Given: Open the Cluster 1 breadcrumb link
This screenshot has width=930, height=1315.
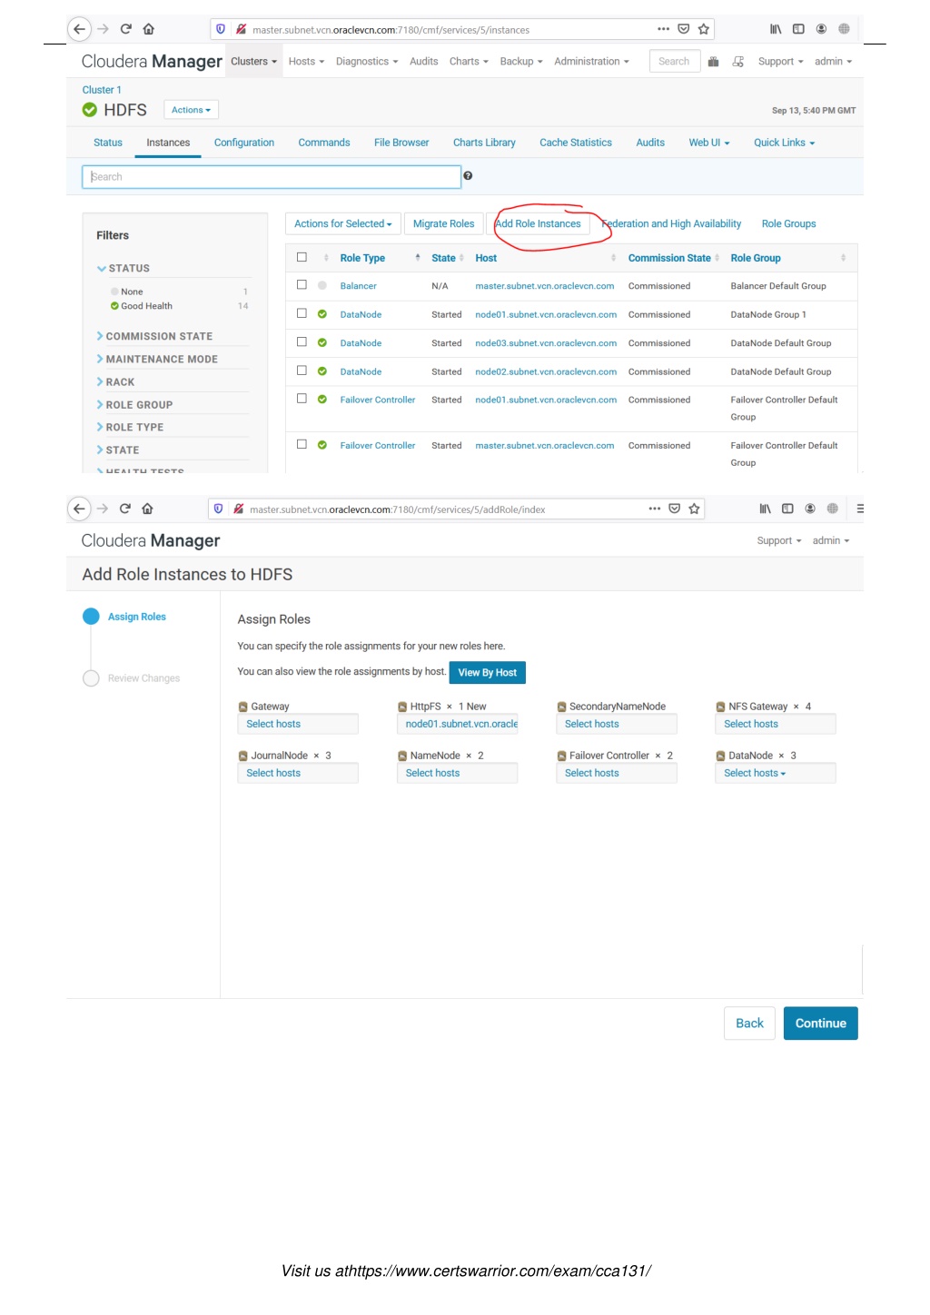Looking at the screenshot, I should (102, 90).
